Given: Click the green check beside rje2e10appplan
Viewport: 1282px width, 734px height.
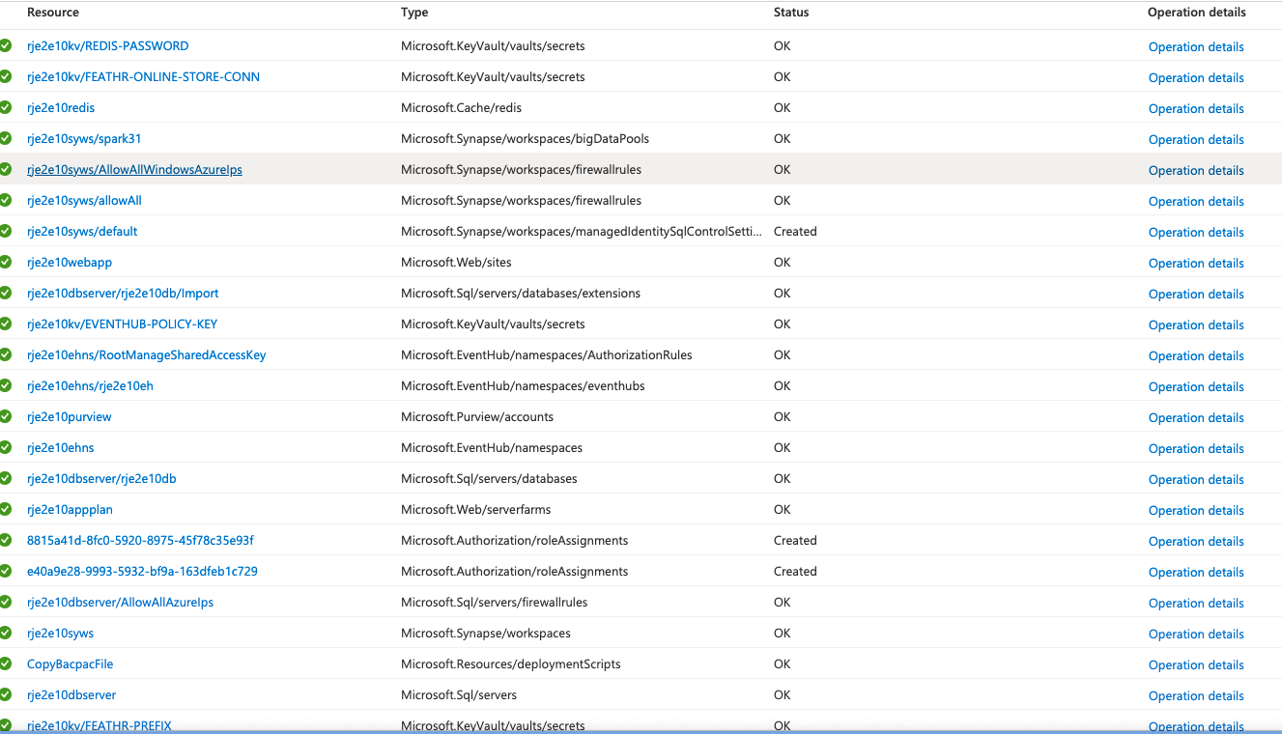Looking at the screenshot, I should [x=6, y=509].
